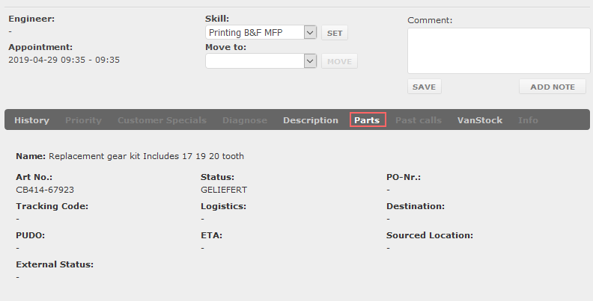
Task: Click the SET button
Action: pyautogui.click(x=335, y=33)
